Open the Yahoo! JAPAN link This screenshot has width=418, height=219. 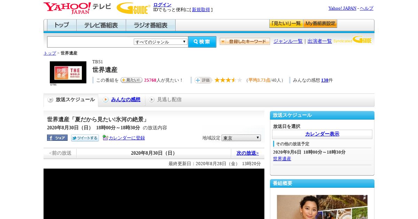342,8
